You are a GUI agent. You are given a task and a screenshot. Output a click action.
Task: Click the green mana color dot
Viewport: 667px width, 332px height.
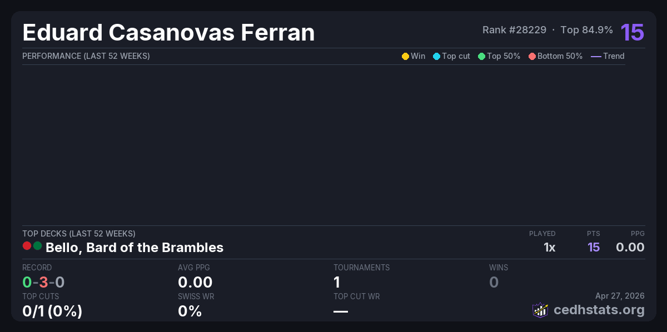click(x=38, y=246)
